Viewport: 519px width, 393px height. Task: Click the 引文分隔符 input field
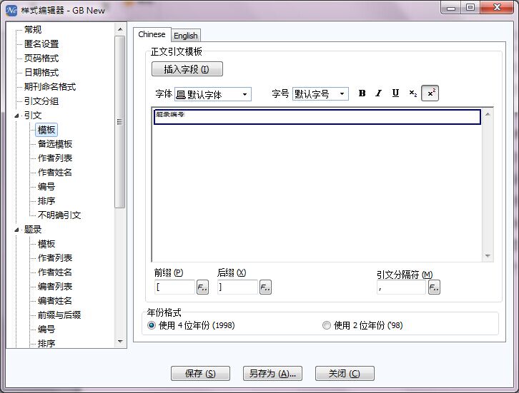[401, 287]
